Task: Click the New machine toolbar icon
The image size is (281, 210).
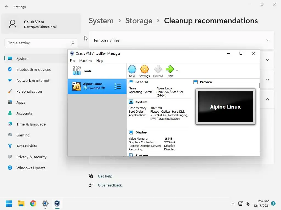Action: [x=132, y=71]
